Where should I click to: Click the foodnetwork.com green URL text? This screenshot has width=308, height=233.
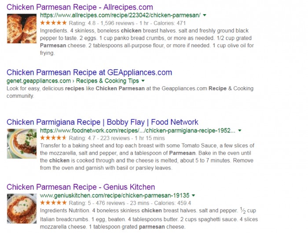[x=137, y=130]
